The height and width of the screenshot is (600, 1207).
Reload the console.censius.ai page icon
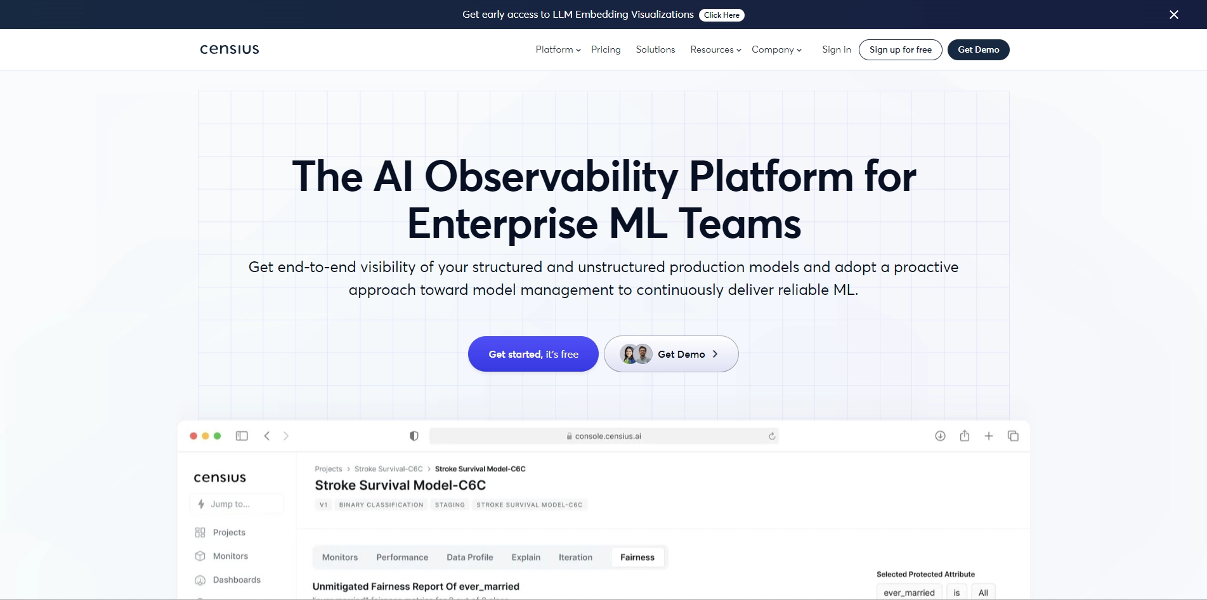click(x=772, y=436)
